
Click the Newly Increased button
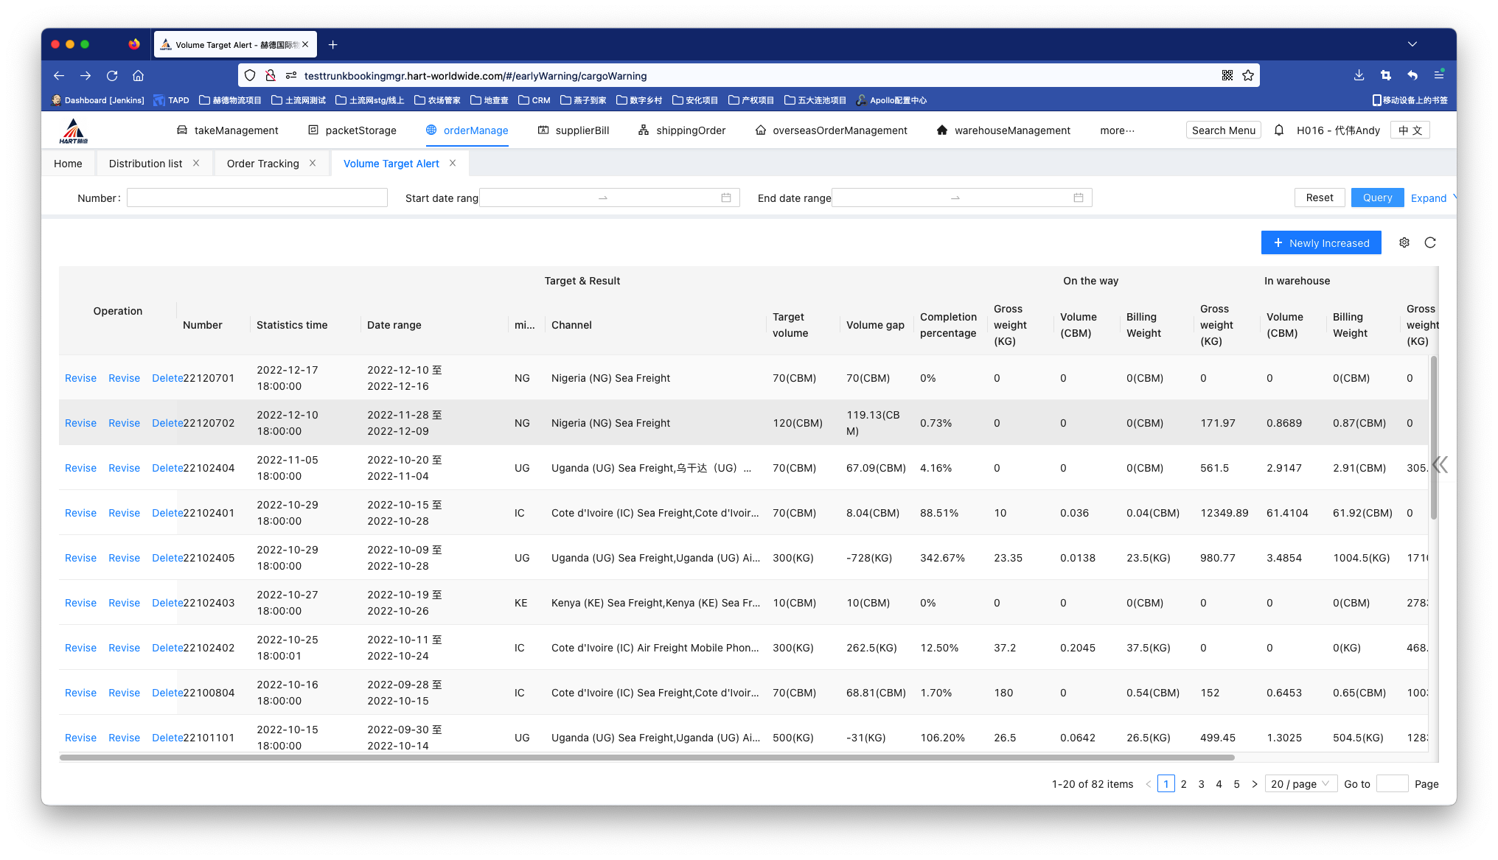point(1321,242)
